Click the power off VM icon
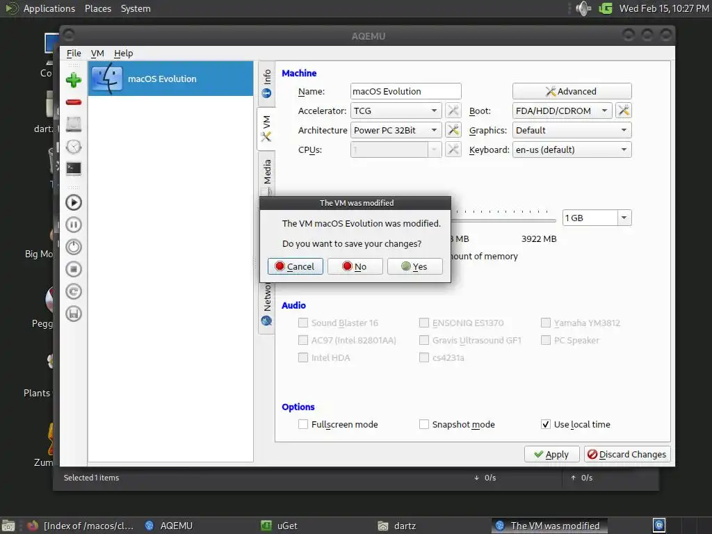Screen dimensions: 712x534 coord(74,247)
